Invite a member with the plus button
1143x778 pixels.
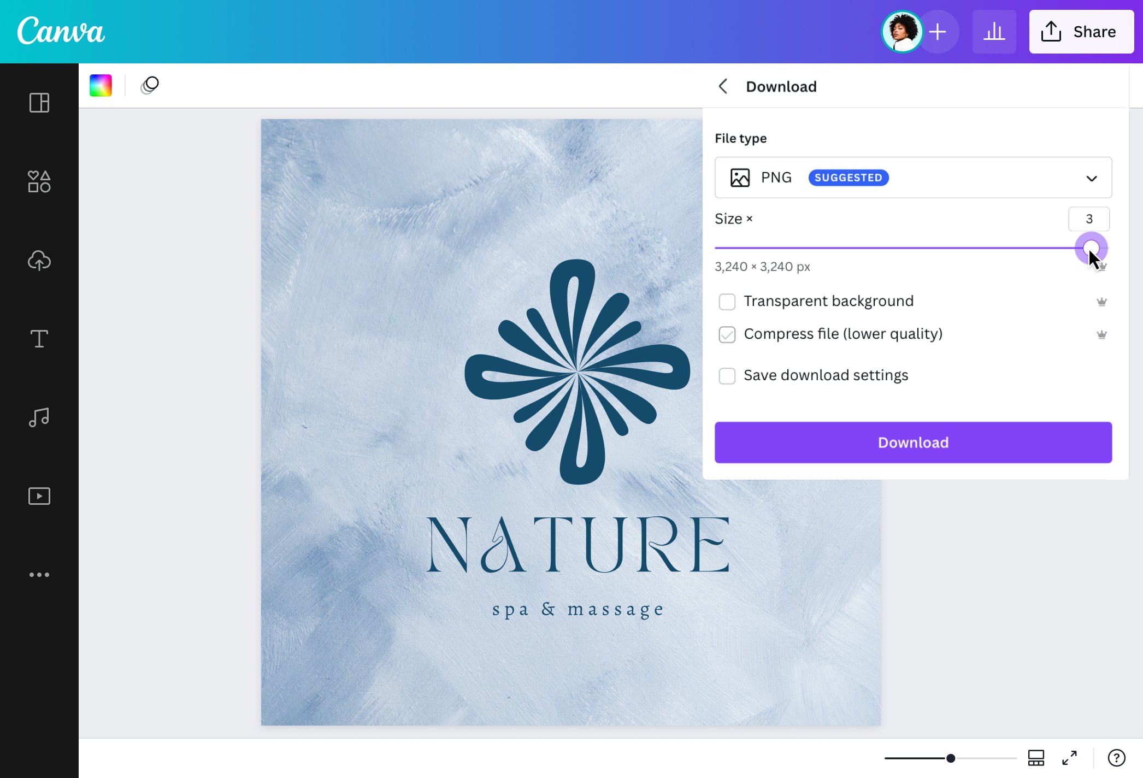tap(938, 31)
